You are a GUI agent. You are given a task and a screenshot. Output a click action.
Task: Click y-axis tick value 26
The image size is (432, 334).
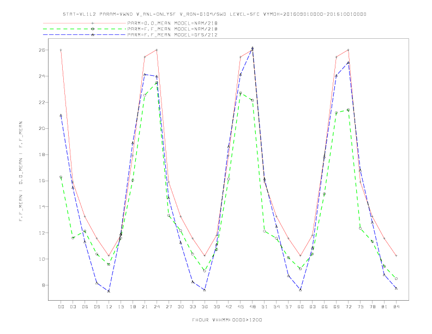(x=41, y=50)
